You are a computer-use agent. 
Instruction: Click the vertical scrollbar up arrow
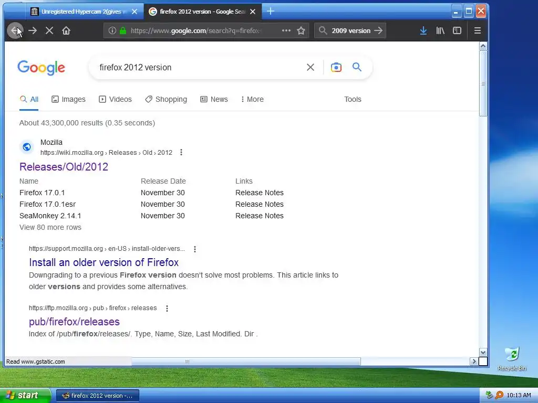483,46
